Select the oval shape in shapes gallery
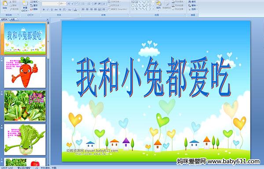 tap(150, 2)
